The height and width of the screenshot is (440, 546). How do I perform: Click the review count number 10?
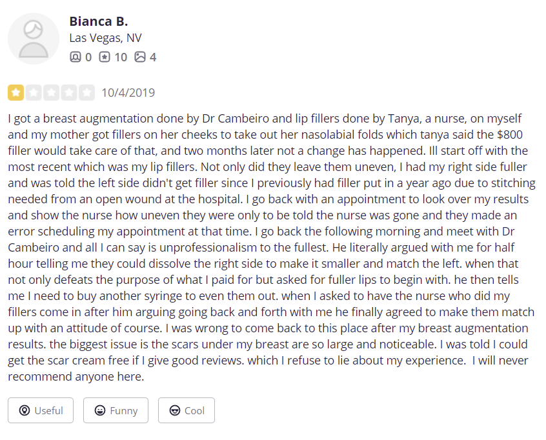coord(121,57)
